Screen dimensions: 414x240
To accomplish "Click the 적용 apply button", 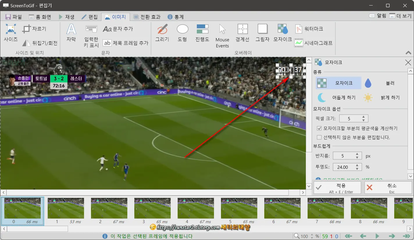I will click(x=337, y=187).
